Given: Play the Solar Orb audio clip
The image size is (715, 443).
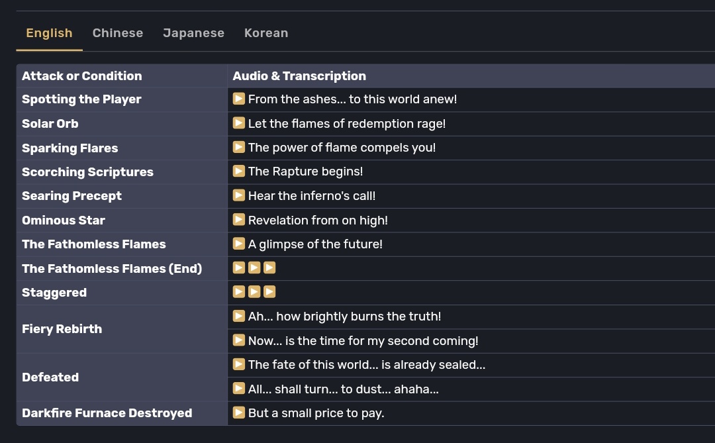Looking at the screenshot, I should pos(238,123).
